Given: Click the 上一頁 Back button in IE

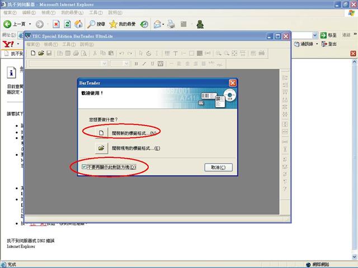Looking at the screenshot, I should (15, 24).
